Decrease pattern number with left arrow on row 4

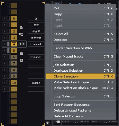pos(20,44)
